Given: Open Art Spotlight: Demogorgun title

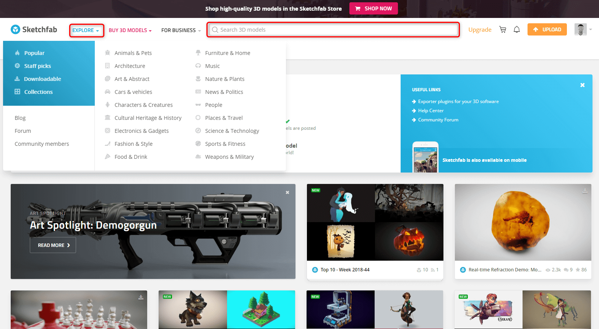Looking at the screenshot, I should tap(93, 225).
